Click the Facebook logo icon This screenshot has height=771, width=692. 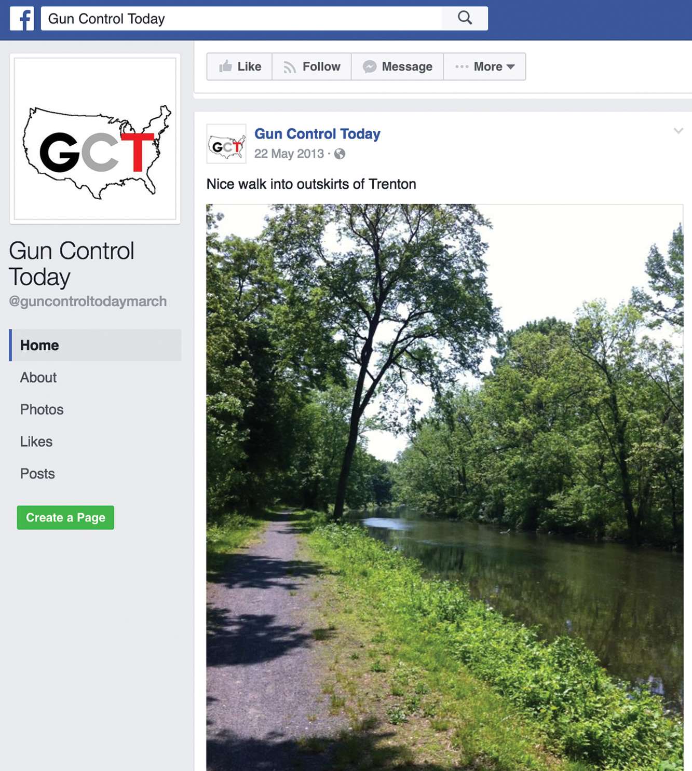[x=22, y=19]
